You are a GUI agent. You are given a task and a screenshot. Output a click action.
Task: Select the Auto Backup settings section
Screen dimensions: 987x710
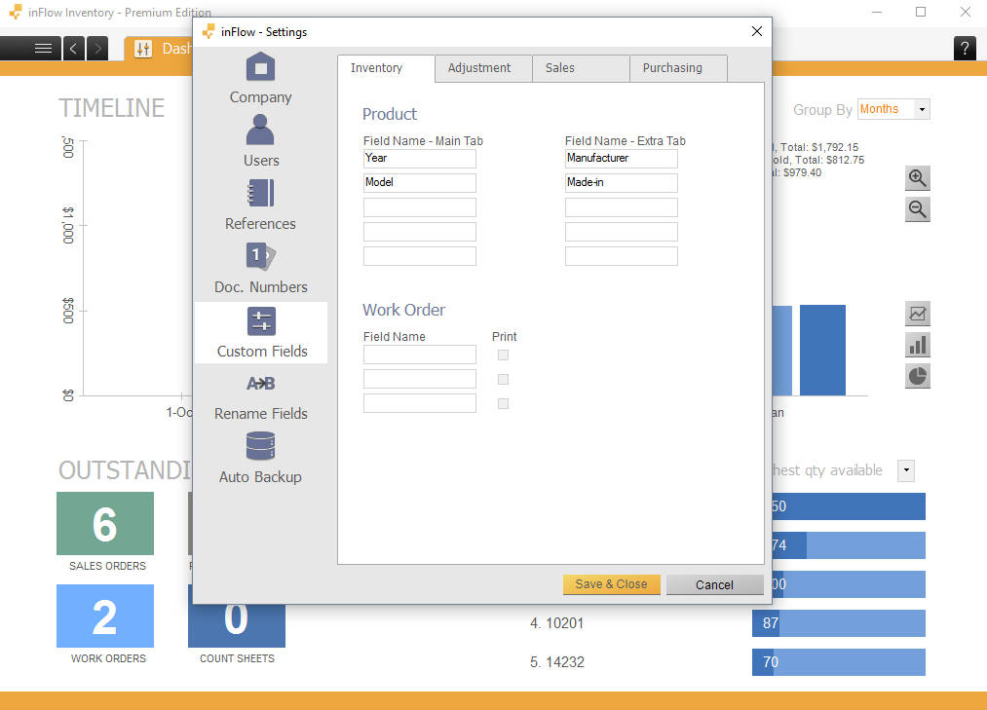tap(260, 458)
